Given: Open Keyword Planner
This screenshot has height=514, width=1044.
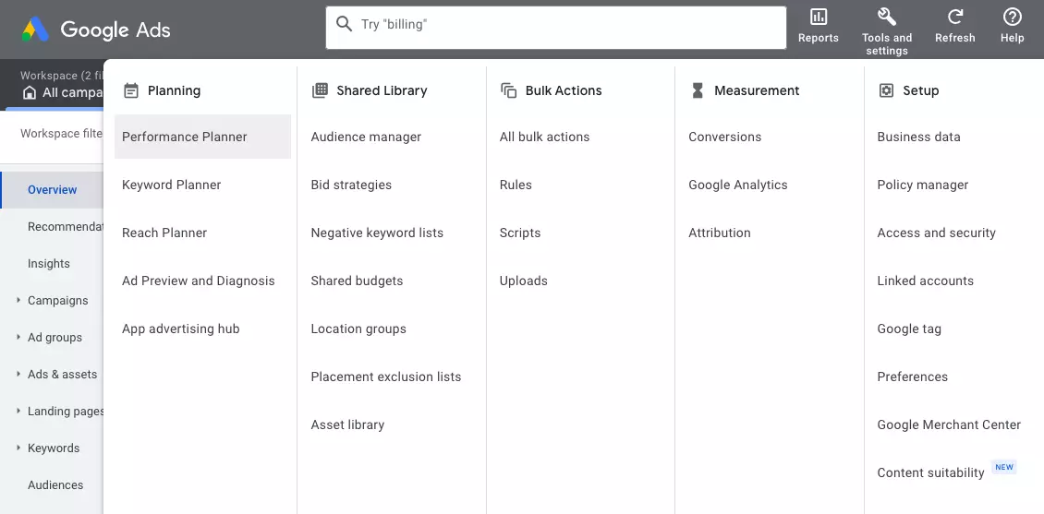Looking at the screenshot, I should click(x=171, y=185).
